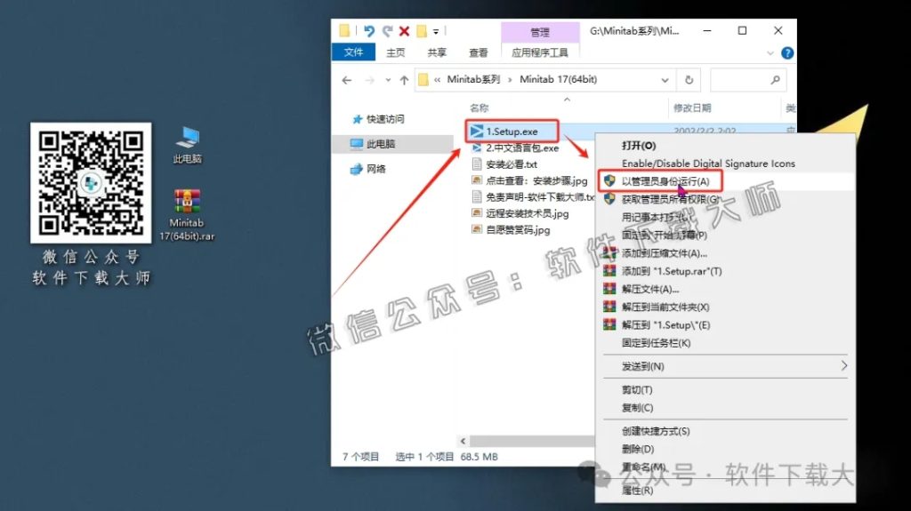Select the 管理 contextual tab
911x511 pixels.
[x=540, y=32]
